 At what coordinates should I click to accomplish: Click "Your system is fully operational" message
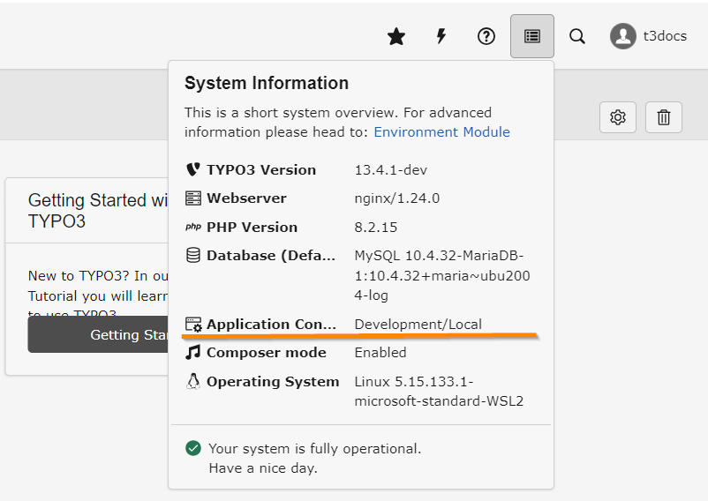pyautogui.click(x=315, y=449)
